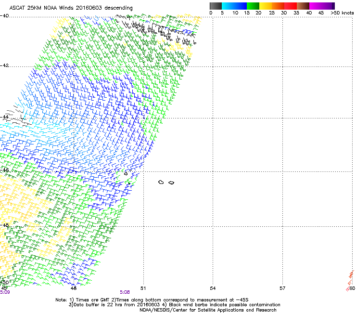This screenshot has height=313, width=356.
Task: Click the "Data buffer is 22 hrs" note line
Action: [174, 305]
